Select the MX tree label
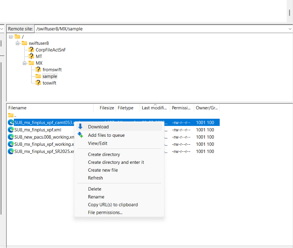293x248 pixels. click(39, 63)
